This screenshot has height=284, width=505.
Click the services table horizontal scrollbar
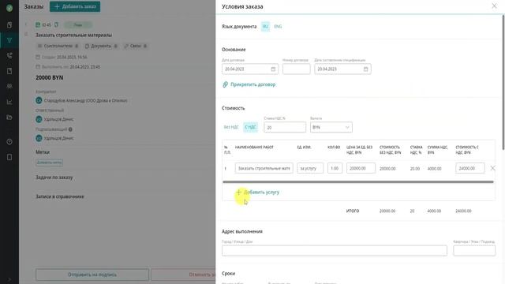357,182
